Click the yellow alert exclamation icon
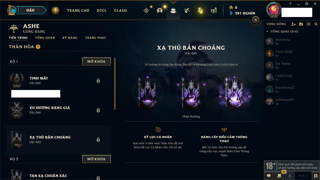 point(55,10)
